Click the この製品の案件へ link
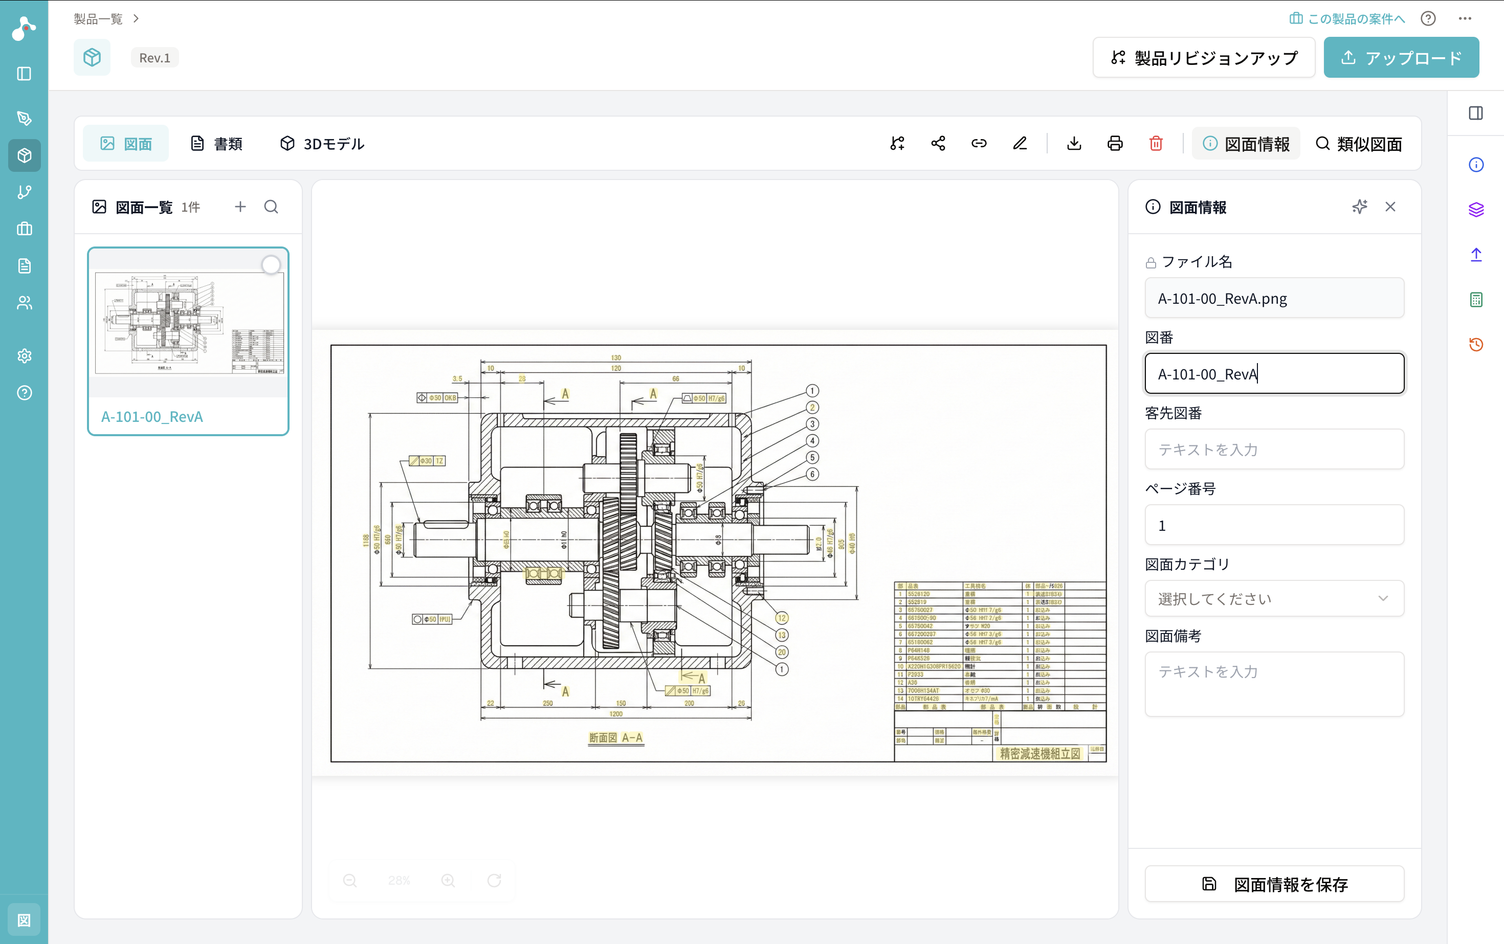This screenshot has width=1504, height=944. 1346,19
